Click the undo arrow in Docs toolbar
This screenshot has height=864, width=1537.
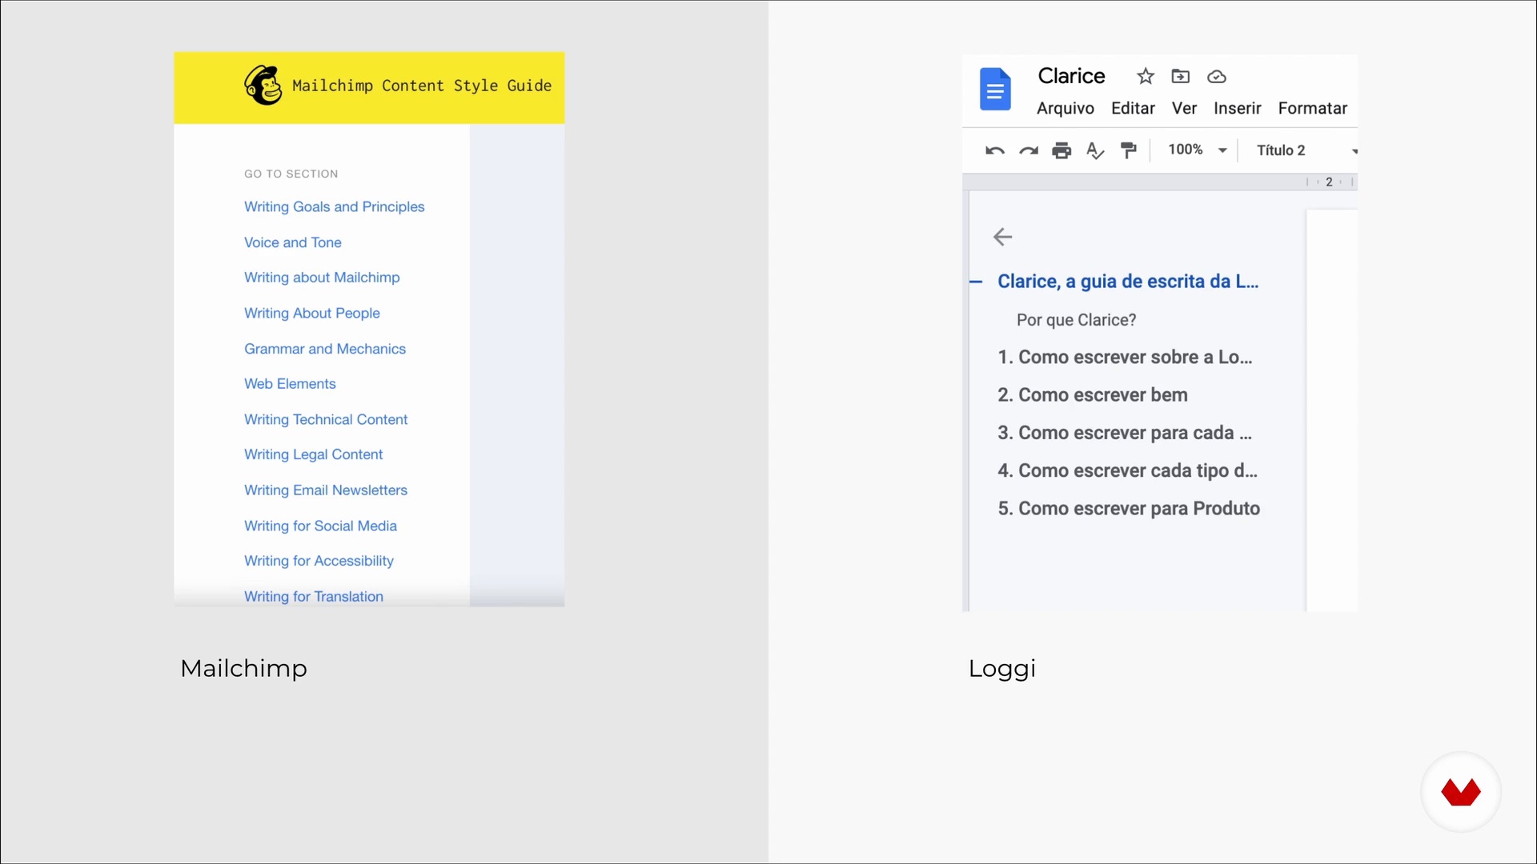coord(995,150)
